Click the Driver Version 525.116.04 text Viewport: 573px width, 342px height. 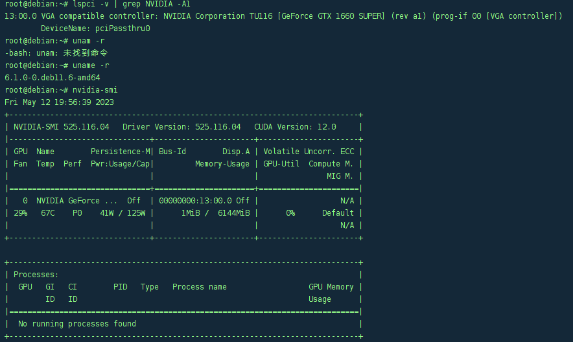pyautogui.click(x=181, y=127)
